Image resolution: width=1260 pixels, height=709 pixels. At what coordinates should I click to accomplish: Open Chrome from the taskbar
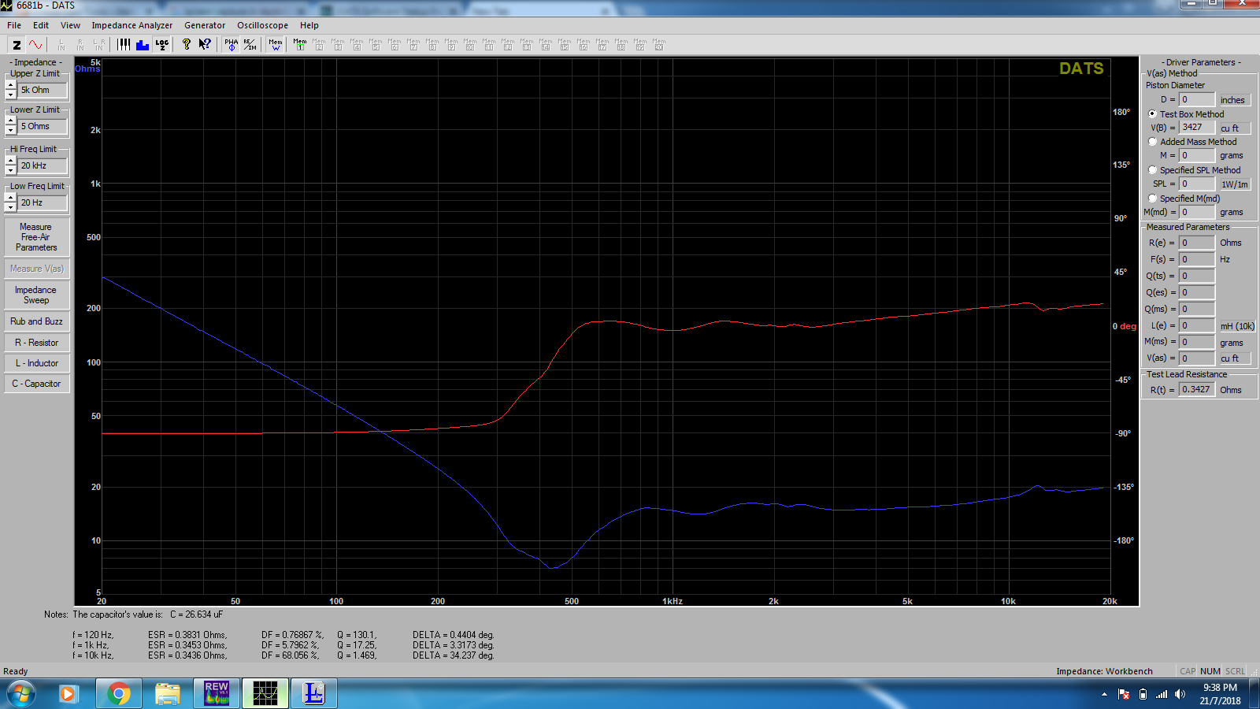[119, 694]
